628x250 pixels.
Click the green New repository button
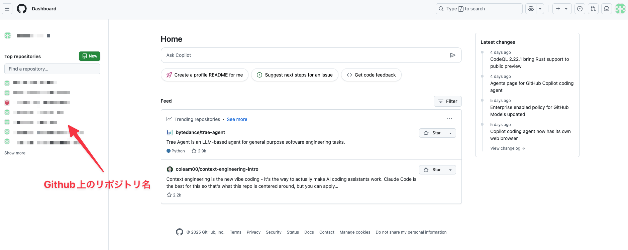tap(90, 56)
